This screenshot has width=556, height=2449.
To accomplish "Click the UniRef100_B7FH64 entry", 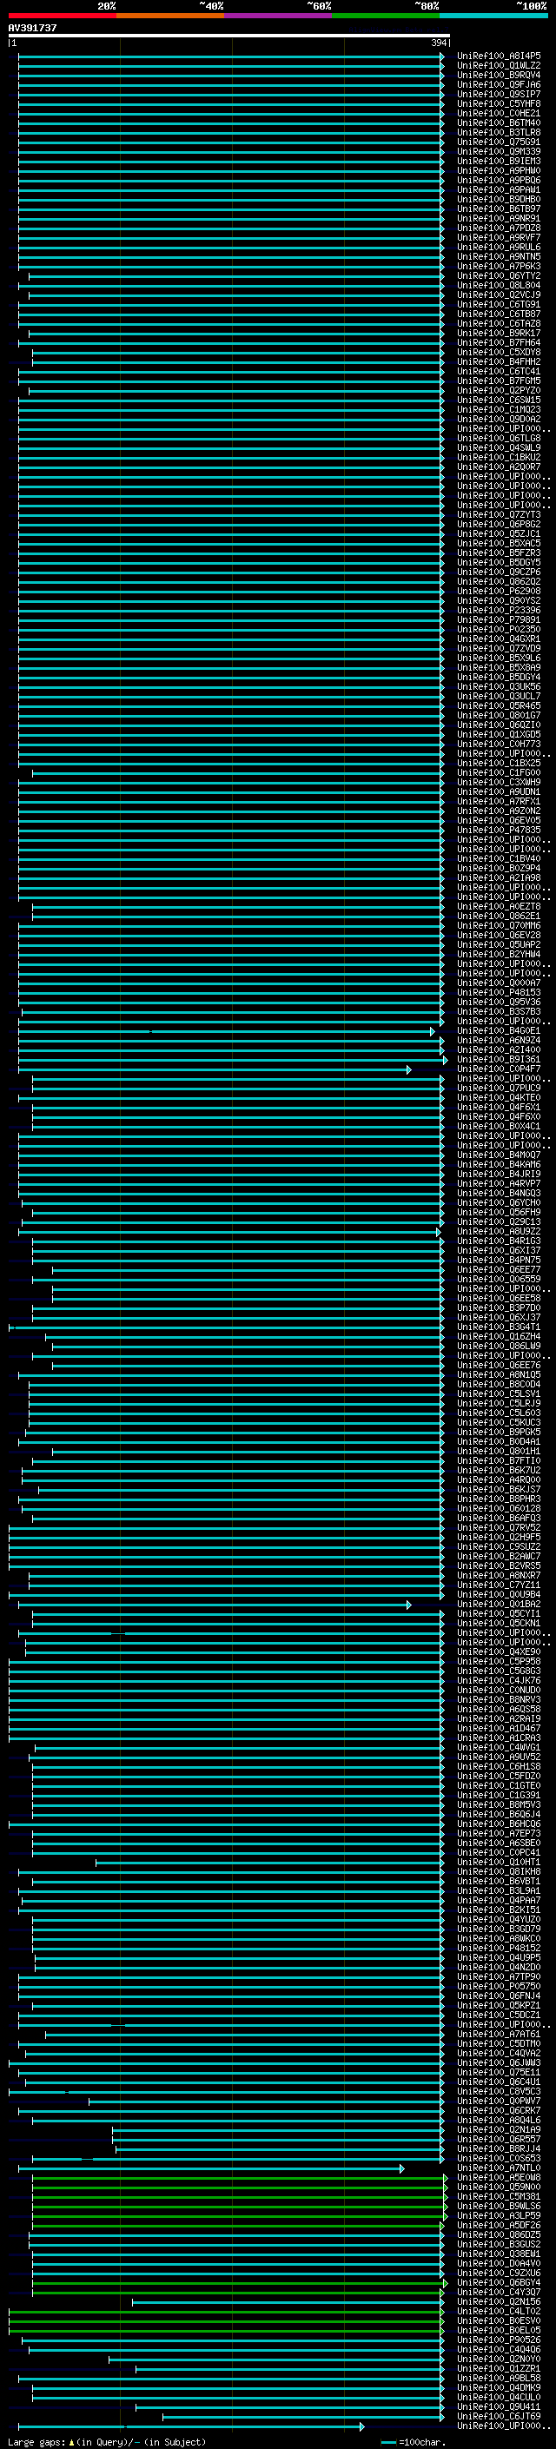I will [499, 343].
